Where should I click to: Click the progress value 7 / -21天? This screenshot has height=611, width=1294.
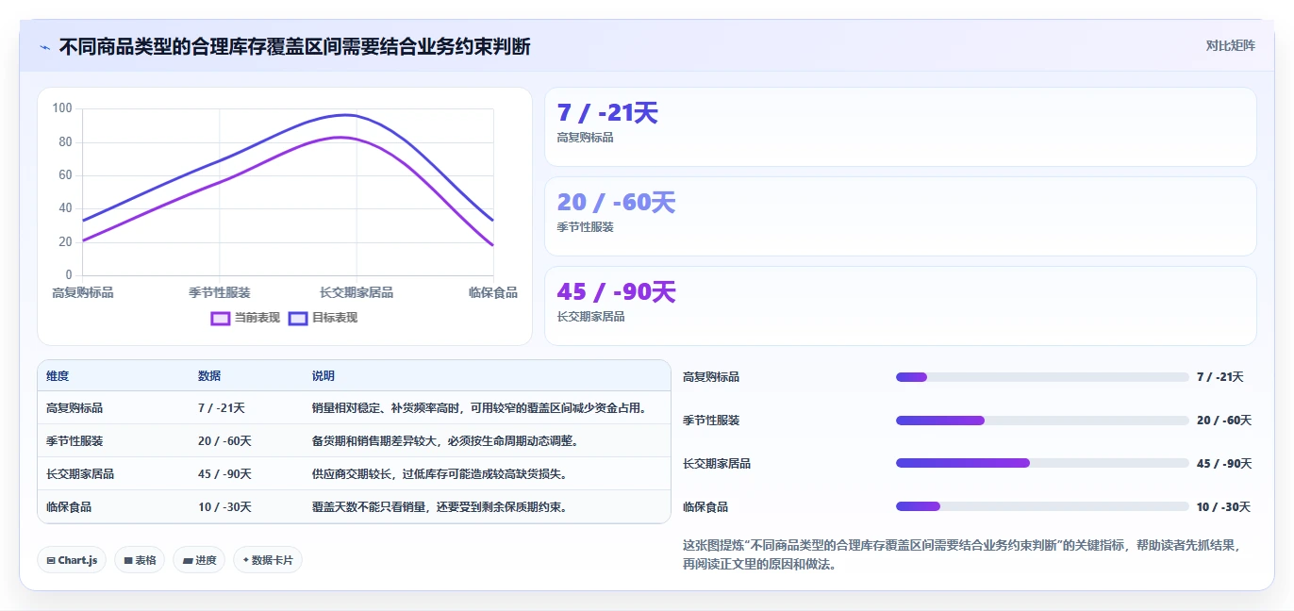(1220, 377)
